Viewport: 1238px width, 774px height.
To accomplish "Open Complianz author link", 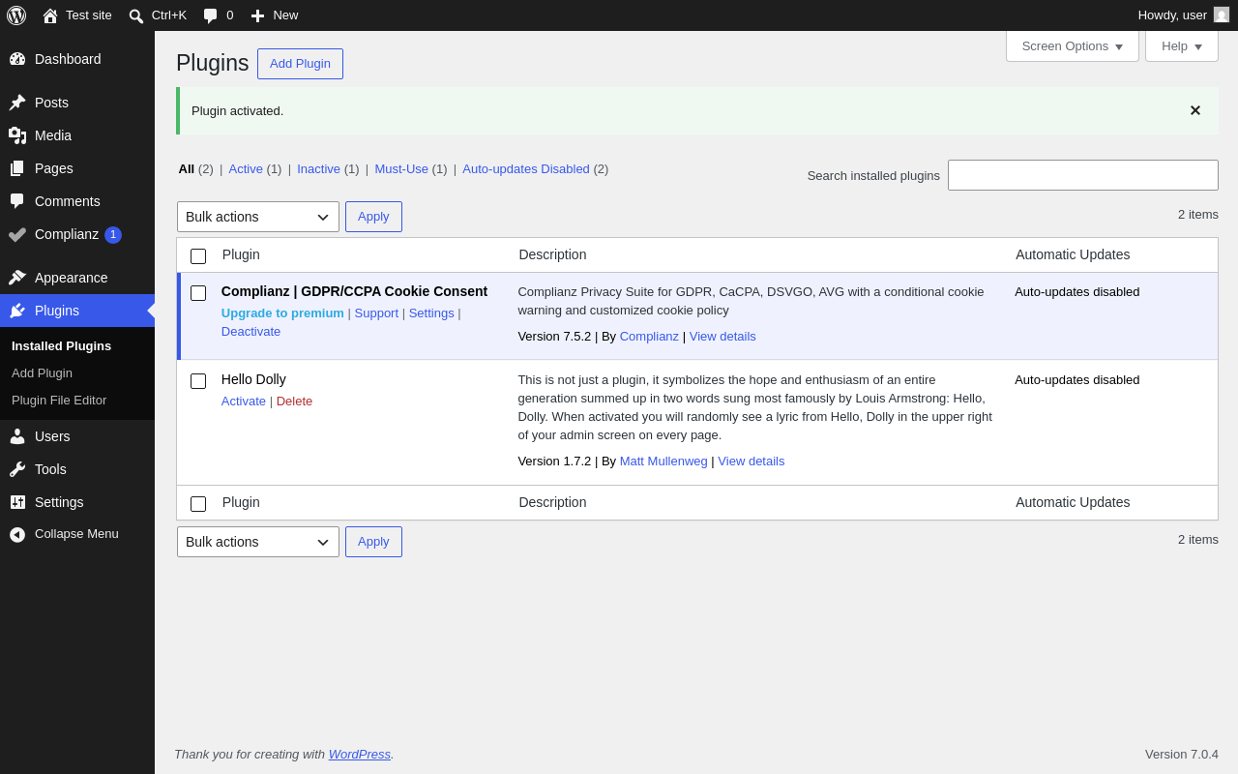I will tap(649, 336).
